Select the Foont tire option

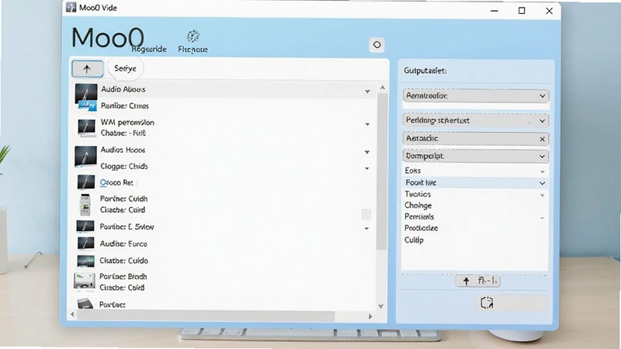click(x=475, y=183)
